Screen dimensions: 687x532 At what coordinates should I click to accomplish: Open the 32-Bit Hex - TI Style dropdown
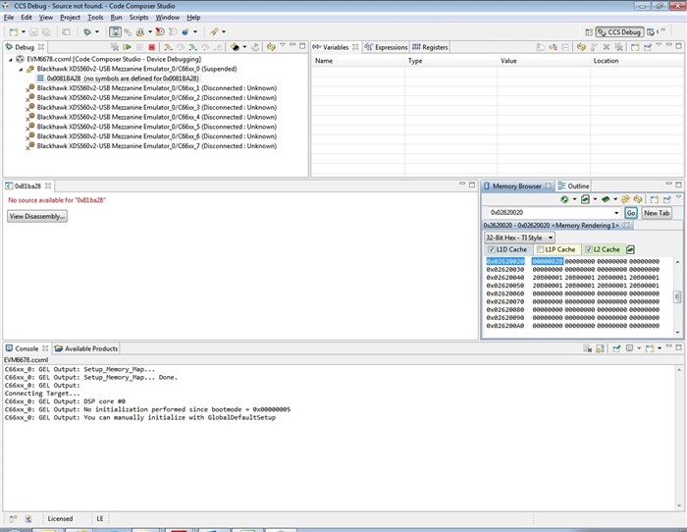pos(519,238)
